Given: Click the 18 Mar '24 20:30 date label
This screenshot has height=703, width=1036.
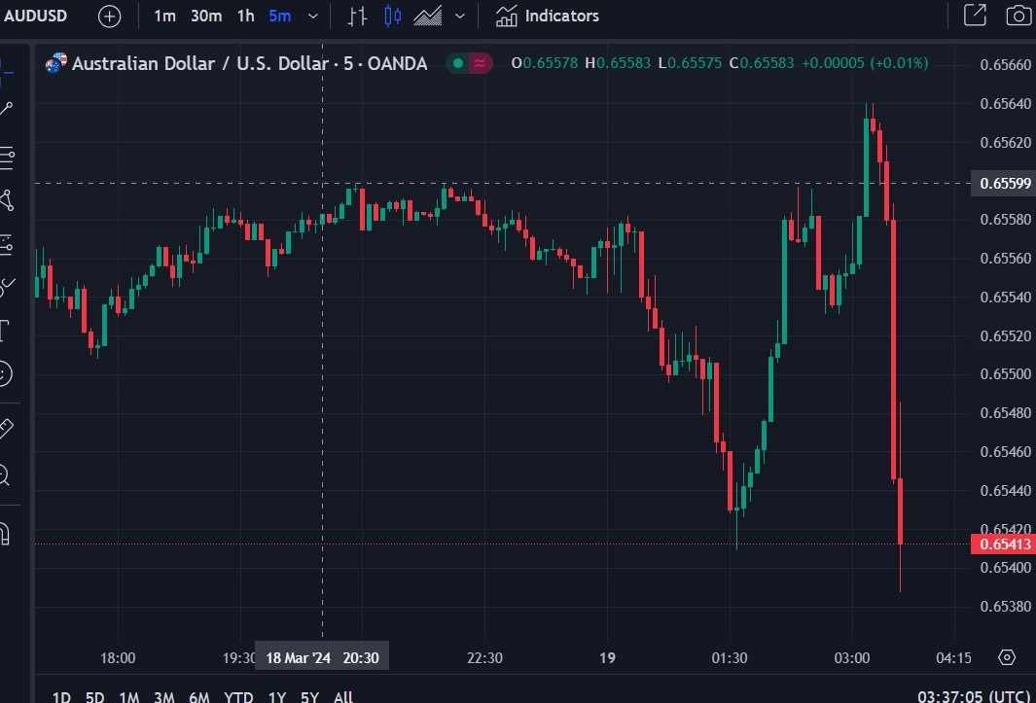Looking at the screenshot, I should click(322, 658).
